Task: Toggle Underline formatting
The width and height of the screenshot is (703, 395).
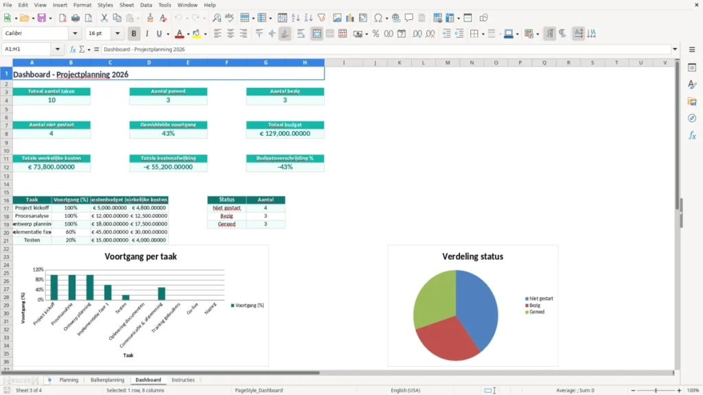Action: (x=159, y=34)
